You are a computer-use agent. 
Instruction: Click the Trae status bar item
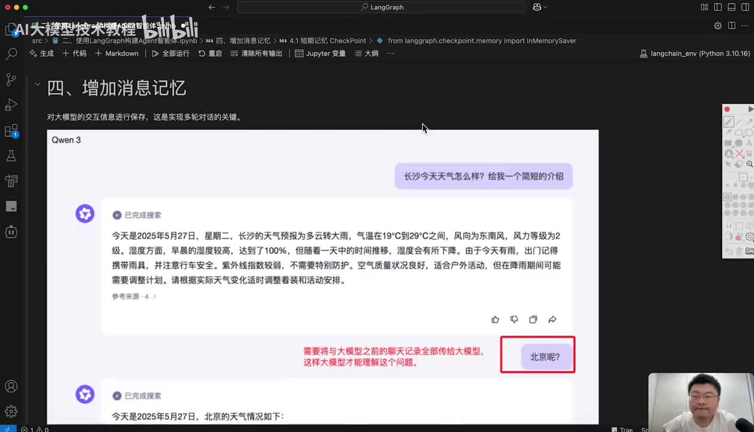point(623,429)
